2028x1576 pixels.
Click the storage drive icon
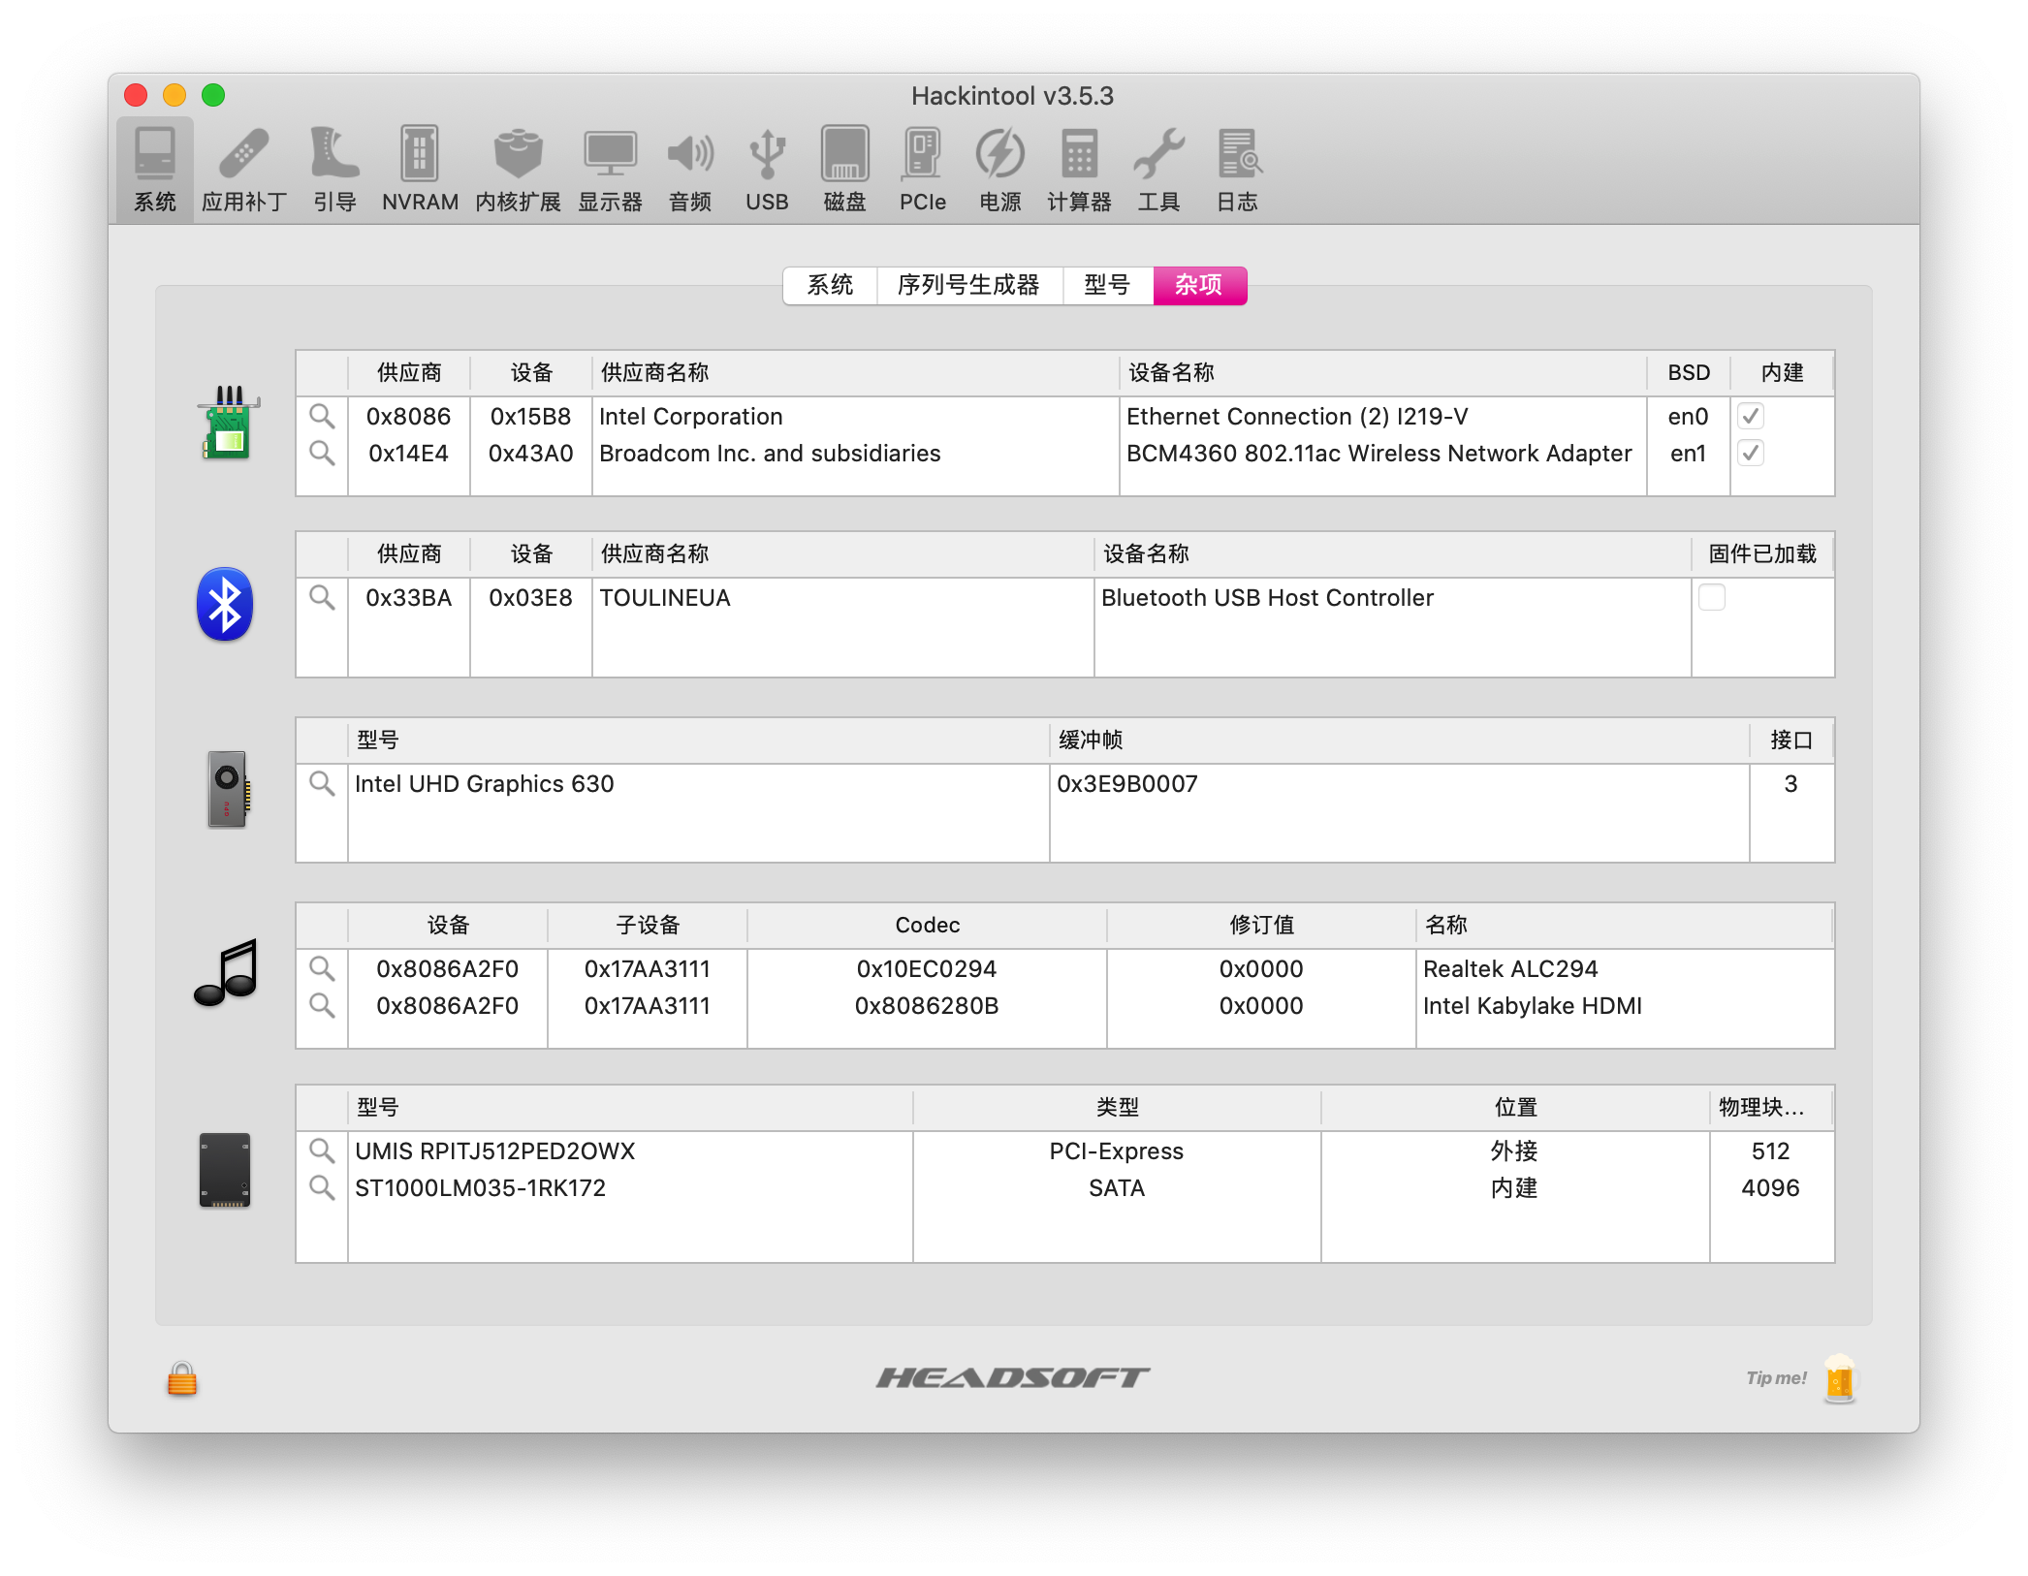[225, 1171]
